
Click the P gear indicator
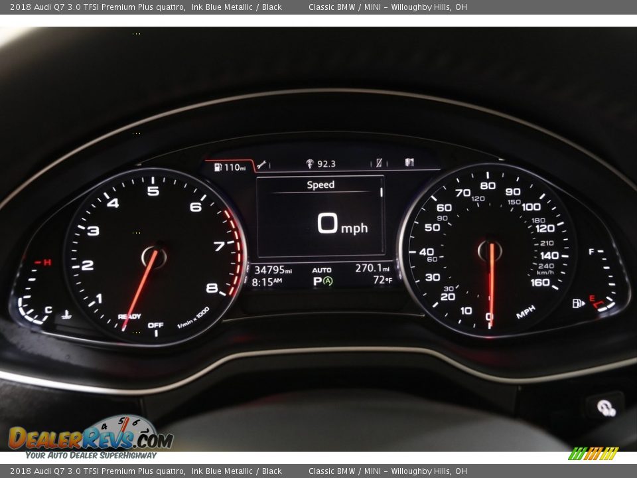pos(317,281)
